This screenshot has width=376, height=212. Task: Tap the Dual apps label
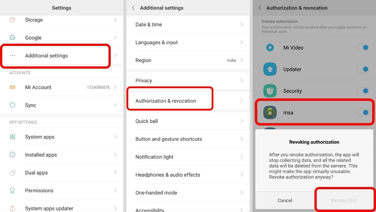coord(36,173)
